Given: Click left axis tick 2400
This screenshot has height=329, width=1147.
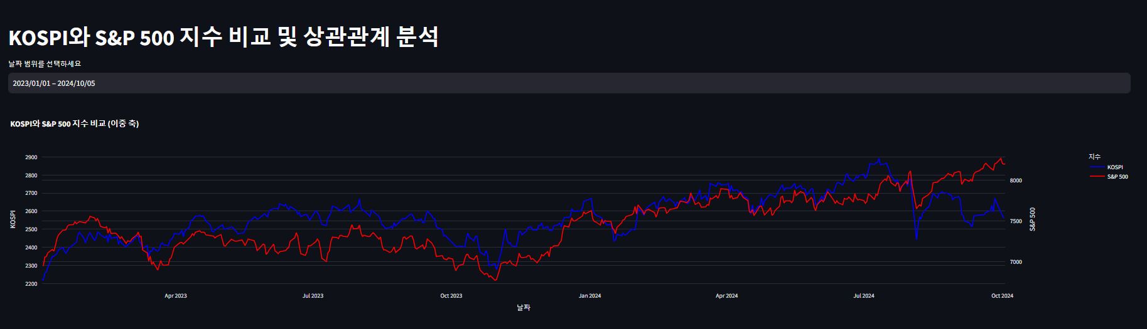Looking at the screenshot, I should pyautogui.click(x=31, y=248).
